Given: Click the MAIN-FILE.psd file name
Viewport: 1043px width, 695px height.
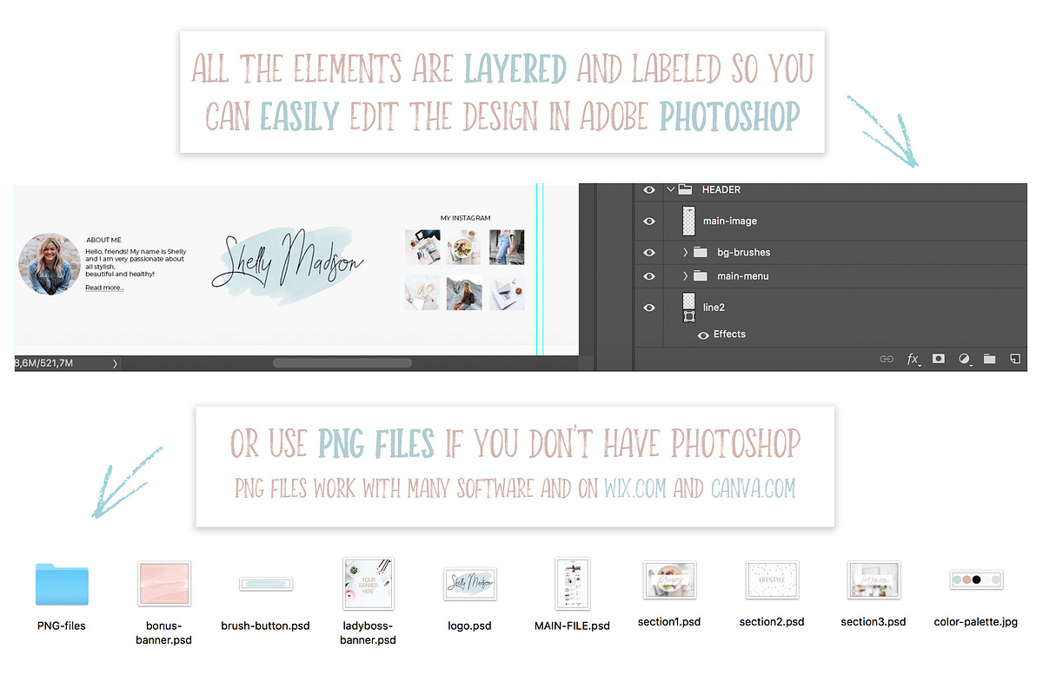Looking at the screenshot, I should tap(572, 625).
